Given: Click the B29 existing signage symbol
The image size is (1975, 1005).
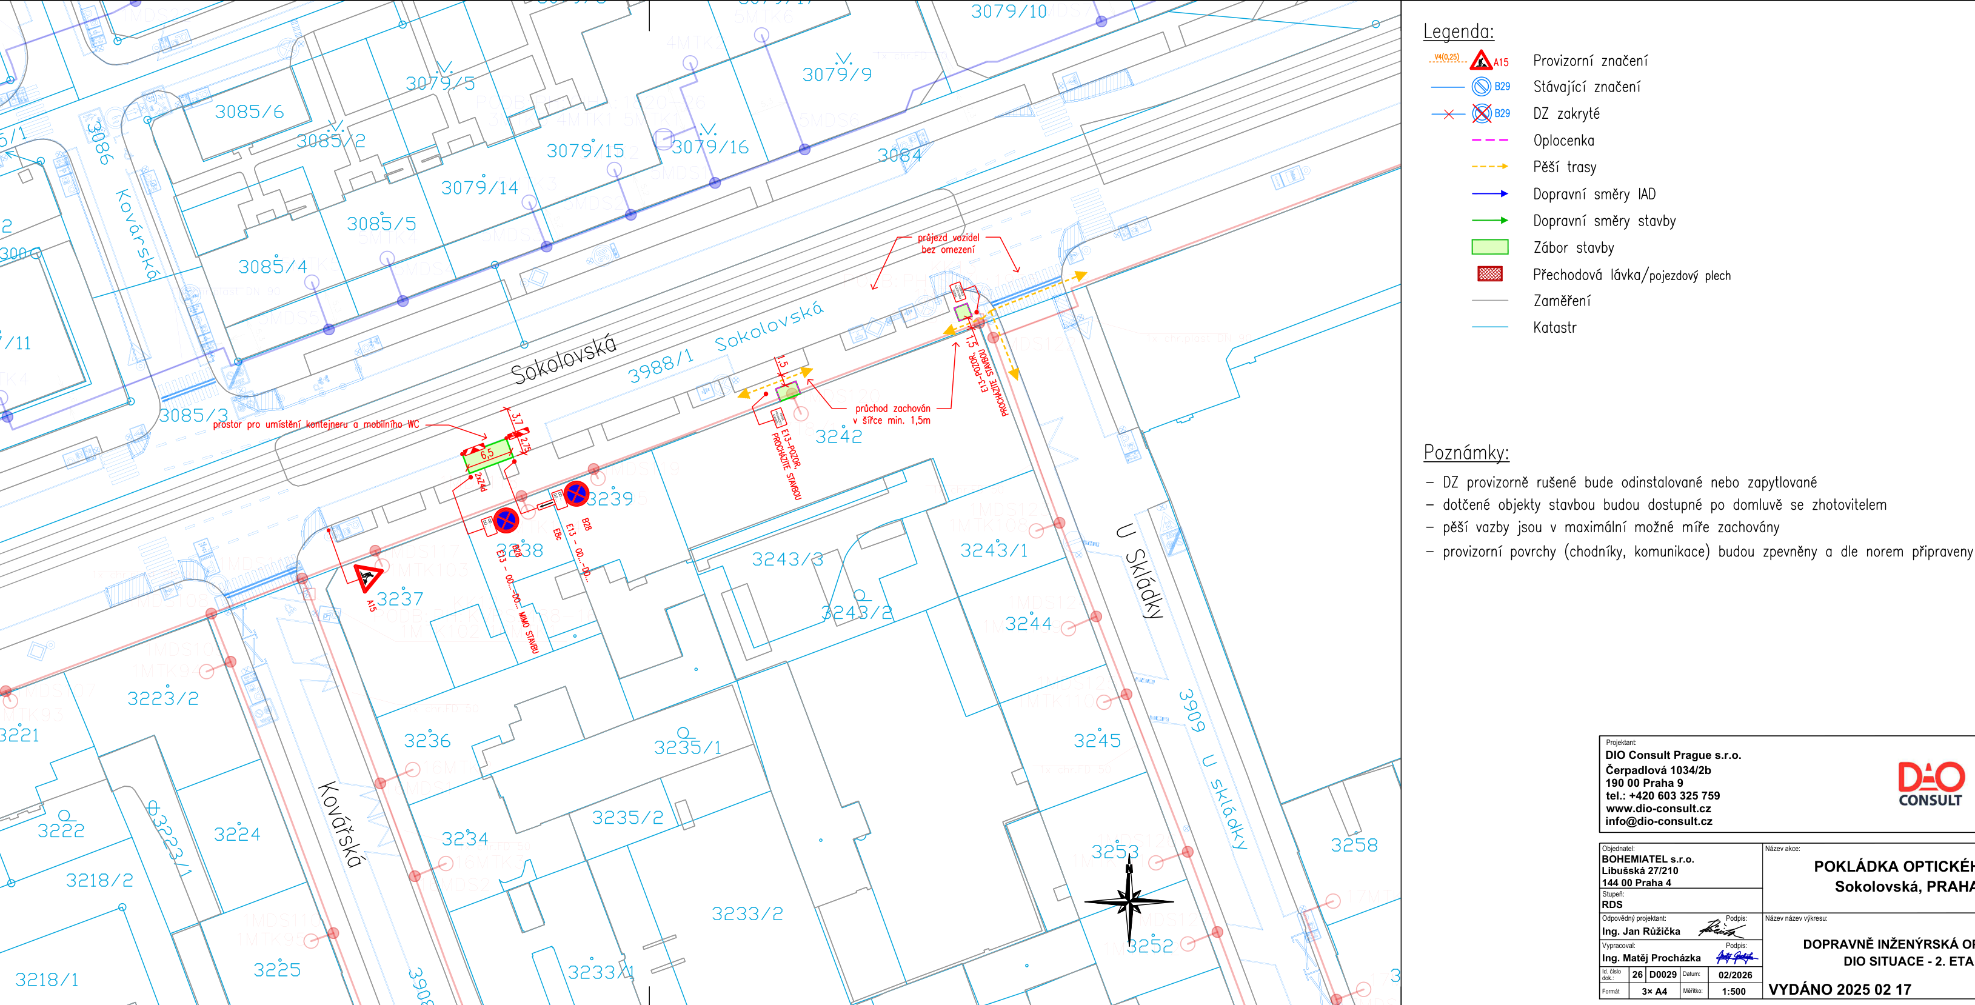Looking at the screenshot, I should point(1482,87).
